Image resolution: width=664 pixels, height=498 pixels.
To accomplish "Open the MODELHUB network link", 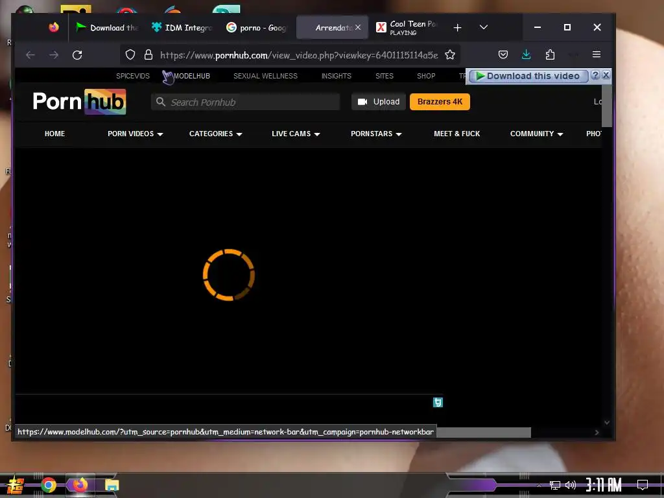I will click(x=191, y=76).
